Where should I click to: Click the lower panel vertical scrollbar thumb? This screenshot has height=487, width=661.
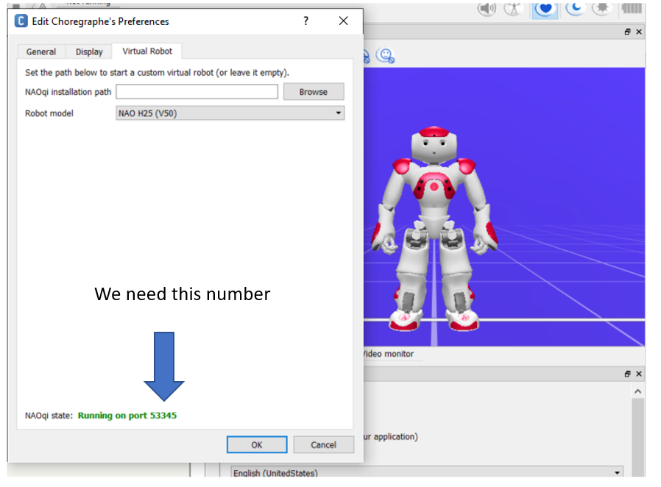click(638, 436)
